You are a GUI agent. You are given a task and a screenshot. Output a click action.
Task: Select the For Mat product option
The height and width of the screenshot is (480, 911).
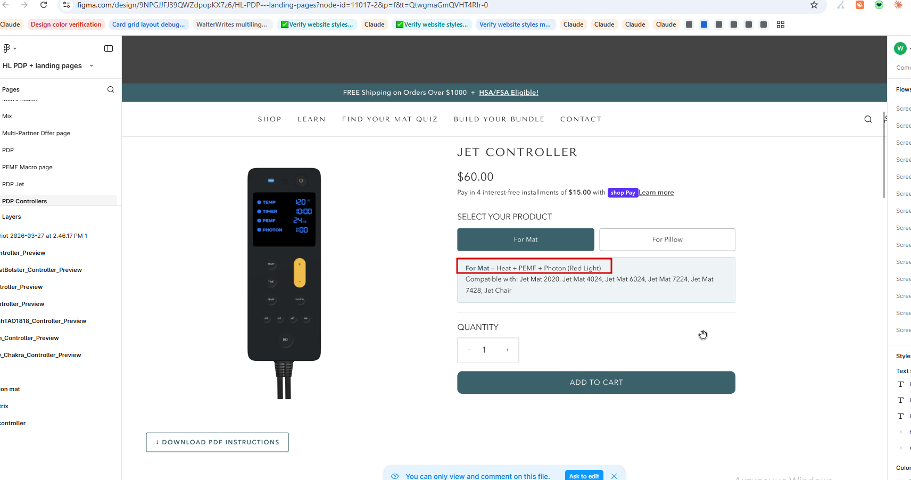coord(526,239)
